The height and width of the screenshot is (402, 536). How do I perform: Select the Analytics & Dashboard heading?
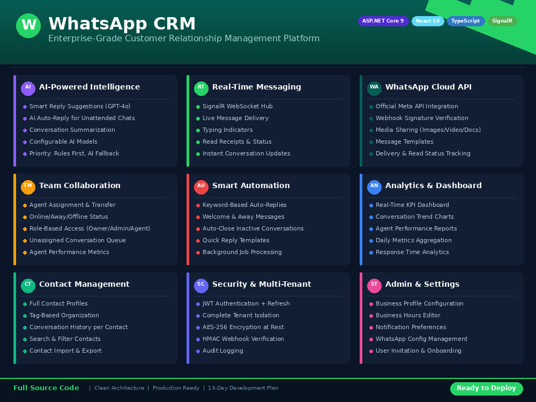434,185
